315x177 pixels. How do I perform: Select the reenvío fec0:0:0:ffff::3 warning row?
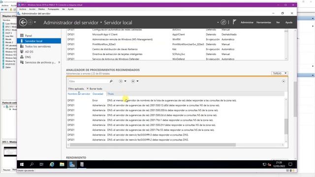point(176,135)
